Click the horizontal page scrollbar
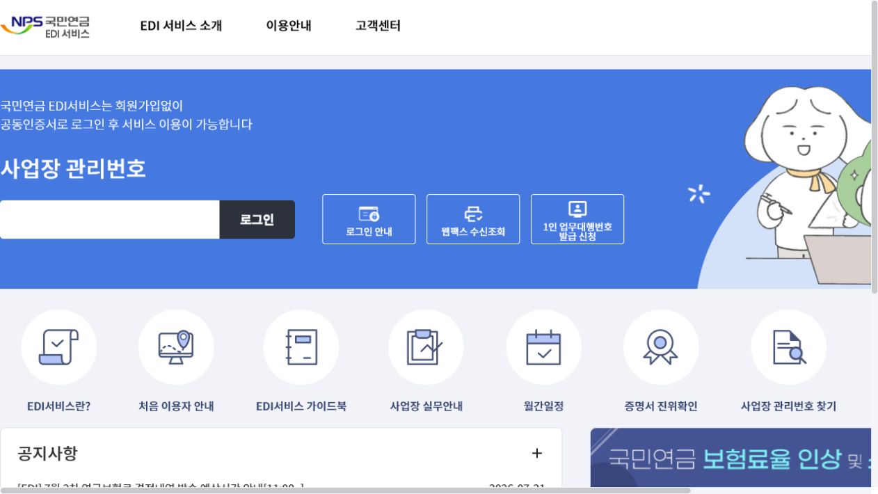The width and height of the screenshot is (878, 494). click(x=345, y=491)
